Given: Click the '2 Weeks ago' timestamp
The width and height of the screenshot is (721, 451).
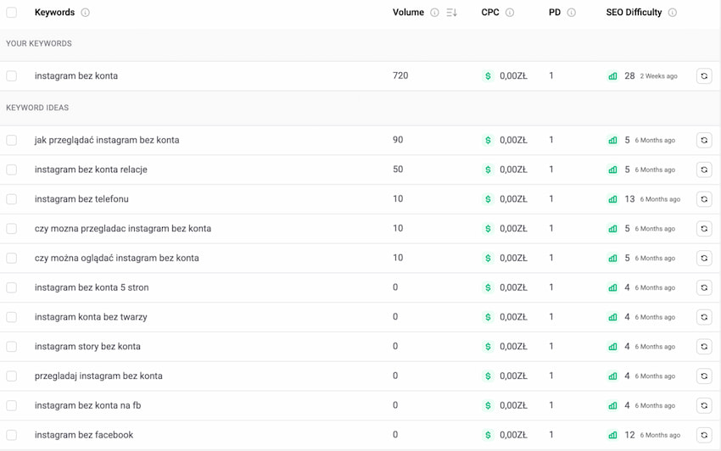Looking at the screenshot, I should click(658, 76).
